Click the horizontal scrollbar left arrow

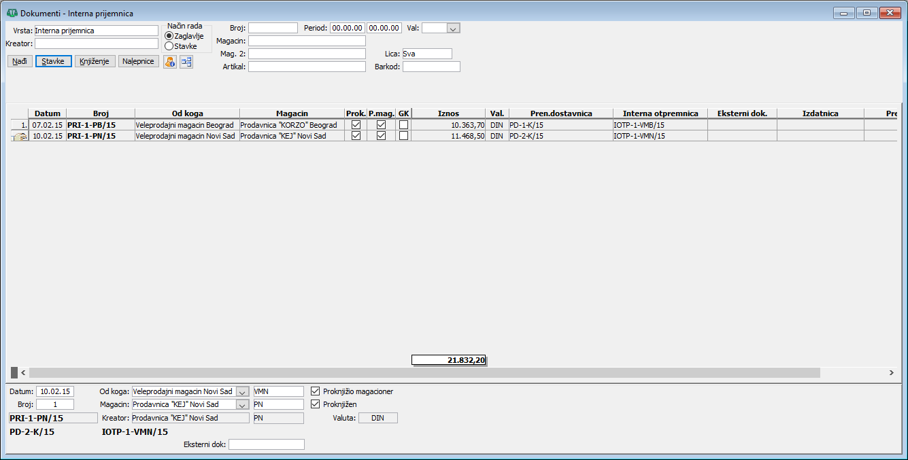click(x=23, y=373)
